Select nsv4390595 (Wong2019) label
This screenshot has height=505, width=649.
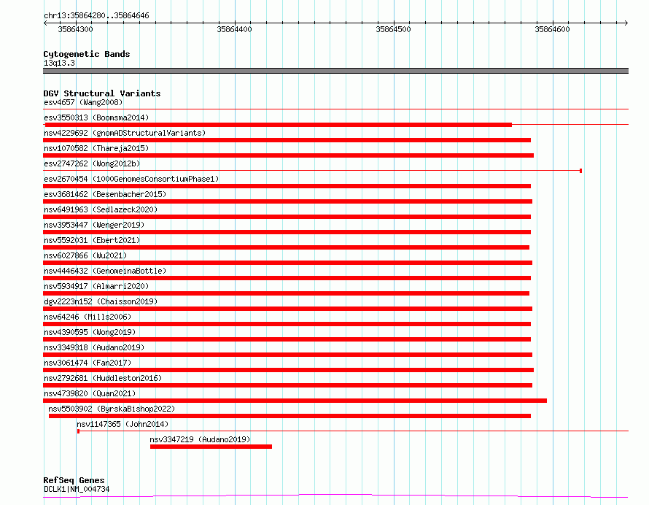[x=90, y=332]
